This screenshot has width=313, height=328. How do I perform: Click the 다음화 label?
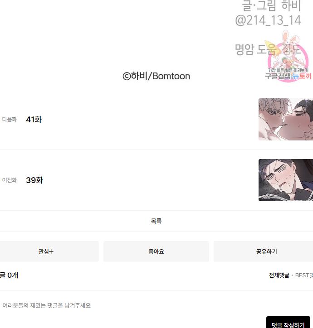[x=10, y=119]
